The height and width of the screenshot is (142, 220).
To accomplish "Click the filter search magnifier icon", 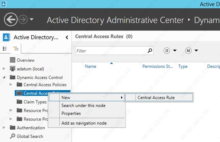I will (150, 51).
